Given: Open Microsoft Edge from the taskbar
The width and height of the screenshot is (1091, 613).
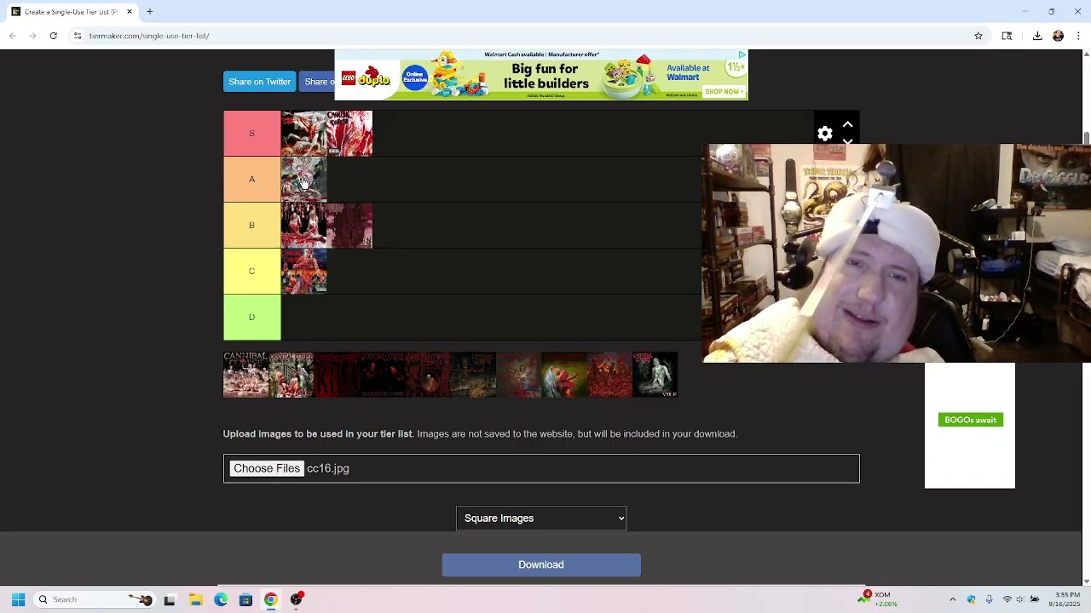Looking at the screenshot, I should pyautogui.click(x=221, y=599).
